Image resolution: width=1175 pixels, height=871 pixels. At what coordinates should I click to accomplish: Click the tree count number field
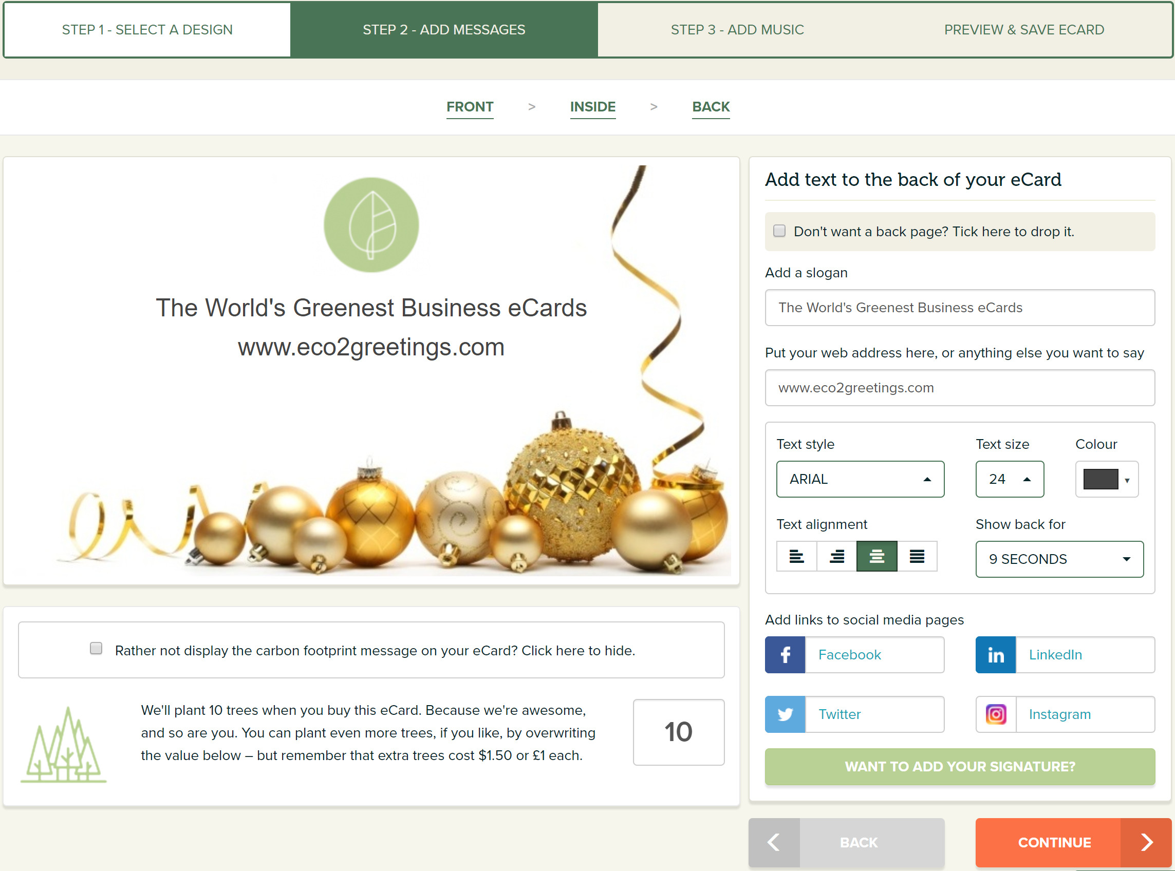(x=678, y=732)
